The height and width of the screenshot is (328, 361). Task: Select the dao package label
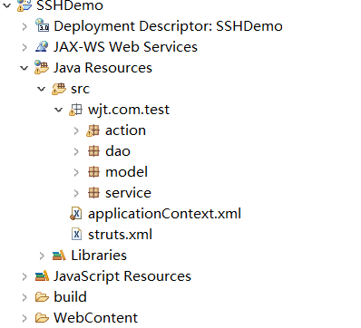(118, 150)
